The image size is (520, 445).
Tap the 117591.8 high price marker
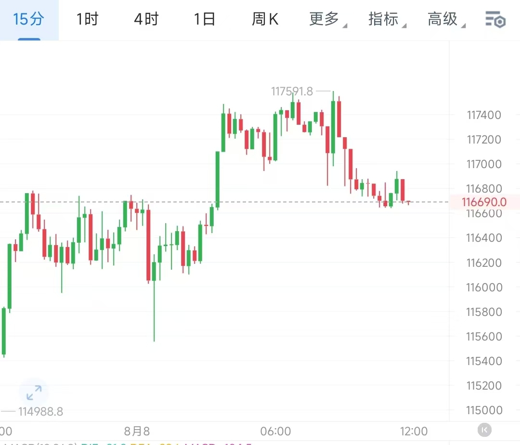click(292, 91)
